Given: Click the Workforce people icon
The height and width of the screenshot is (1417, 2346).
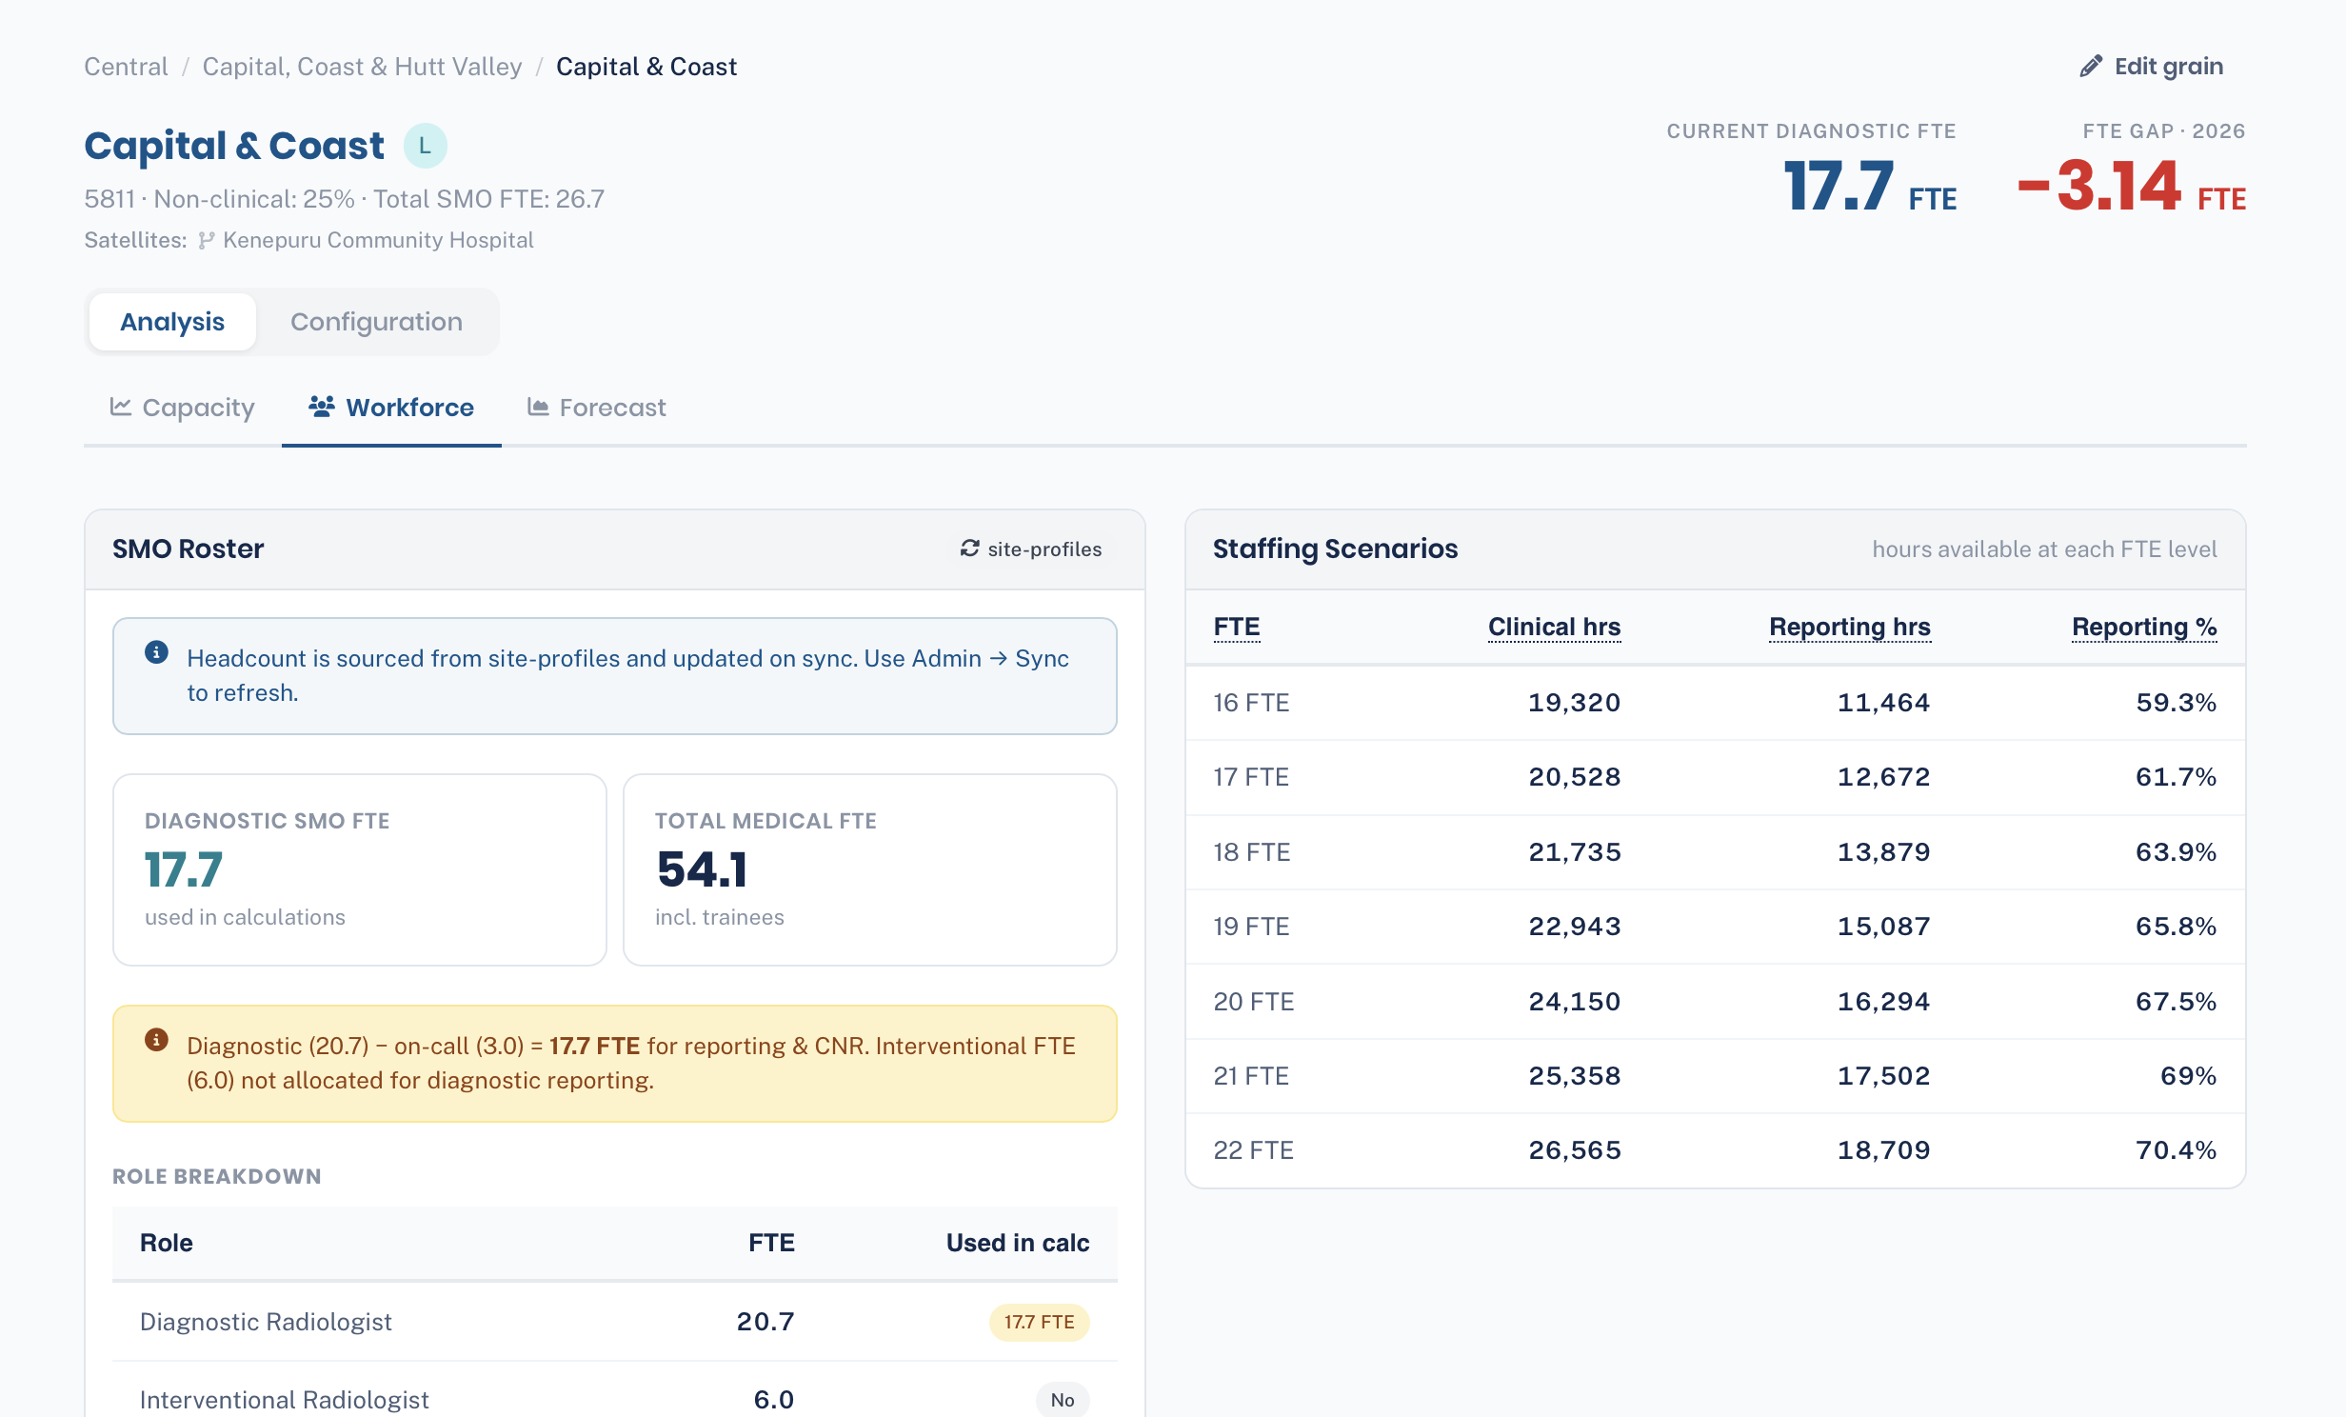Looking at the screenshot, I should point(322,407).
